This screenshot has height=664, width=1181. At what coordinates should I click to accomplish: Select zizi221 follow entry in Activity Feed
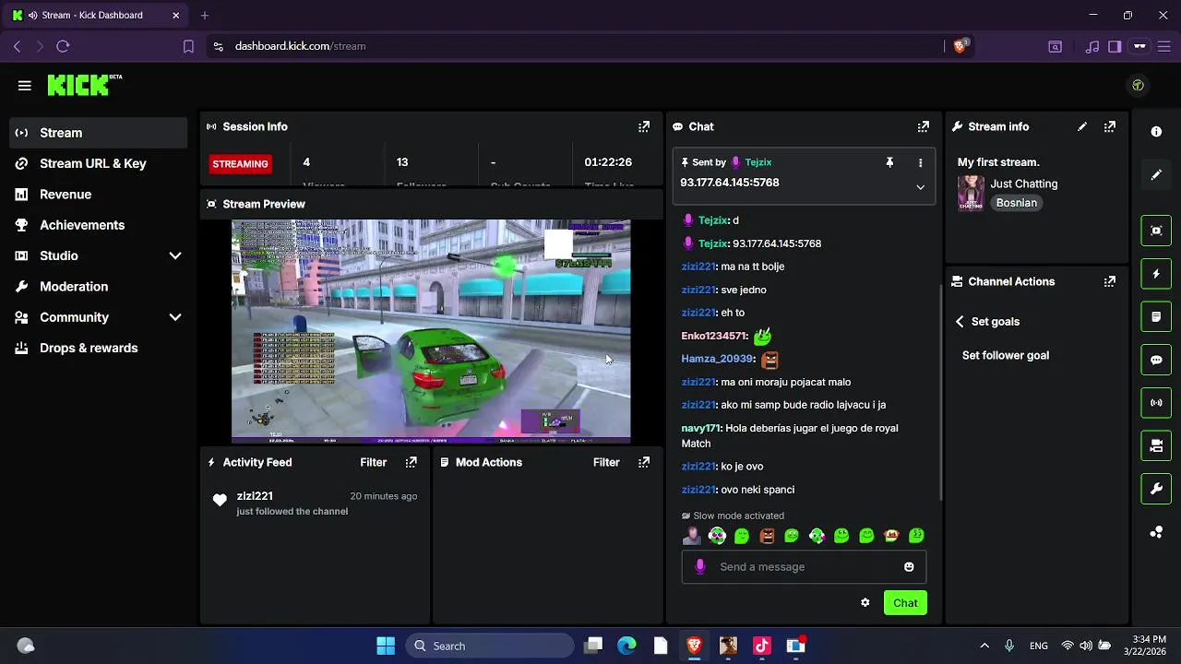click(x=315, y=504)
